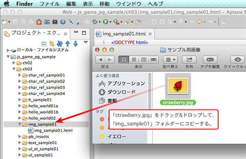Click the タグを編集 button in Finder
The height and width of the screenshot is (159, 246).
[210, 60]
